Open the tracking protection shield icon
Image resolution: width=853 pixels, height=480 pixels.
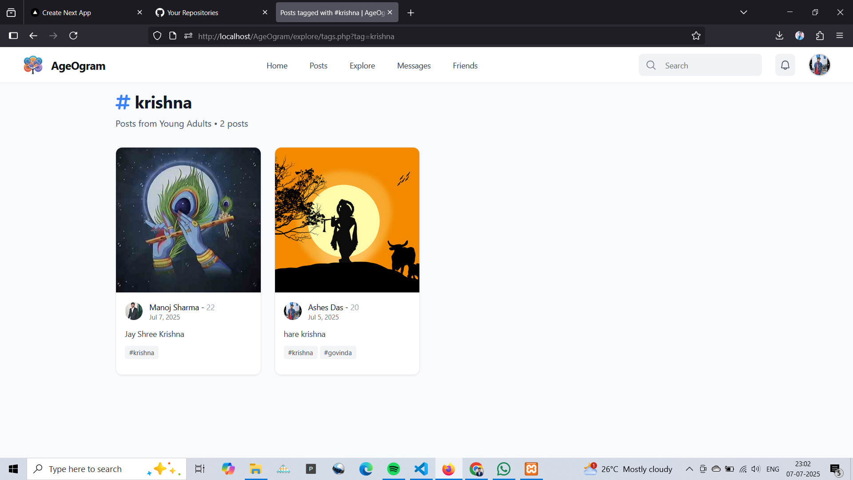click(x=157, y=36)
